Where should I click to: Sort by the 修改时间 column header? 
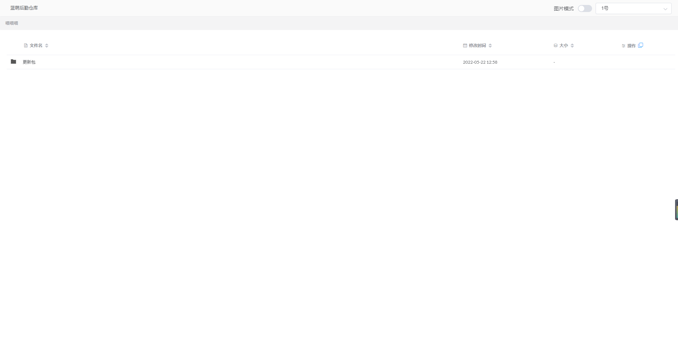(477, 46)
